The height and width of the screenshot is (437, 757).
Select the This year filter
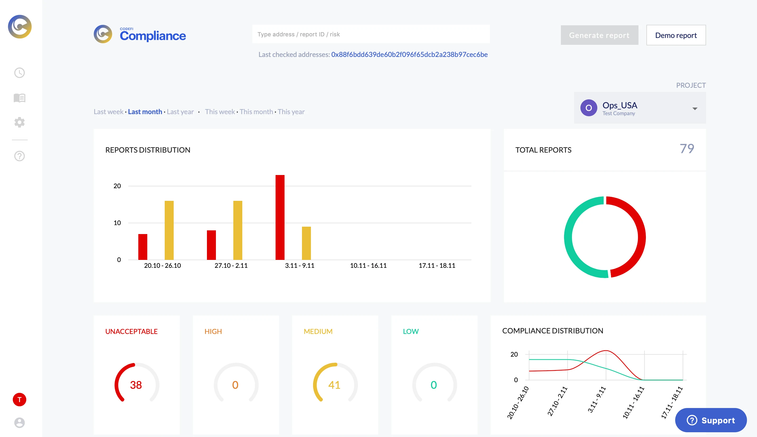(x=291, y=112)
